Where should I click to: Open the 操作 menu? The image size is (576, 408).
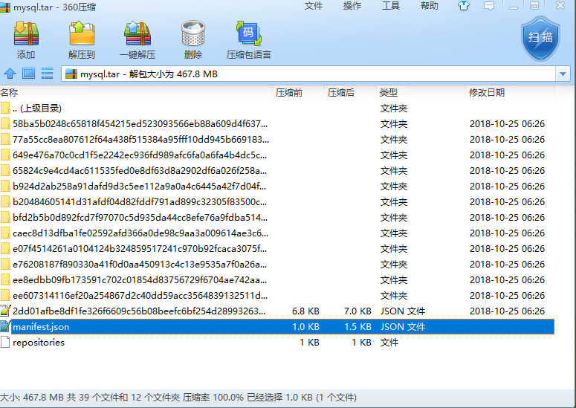[352, 6]
